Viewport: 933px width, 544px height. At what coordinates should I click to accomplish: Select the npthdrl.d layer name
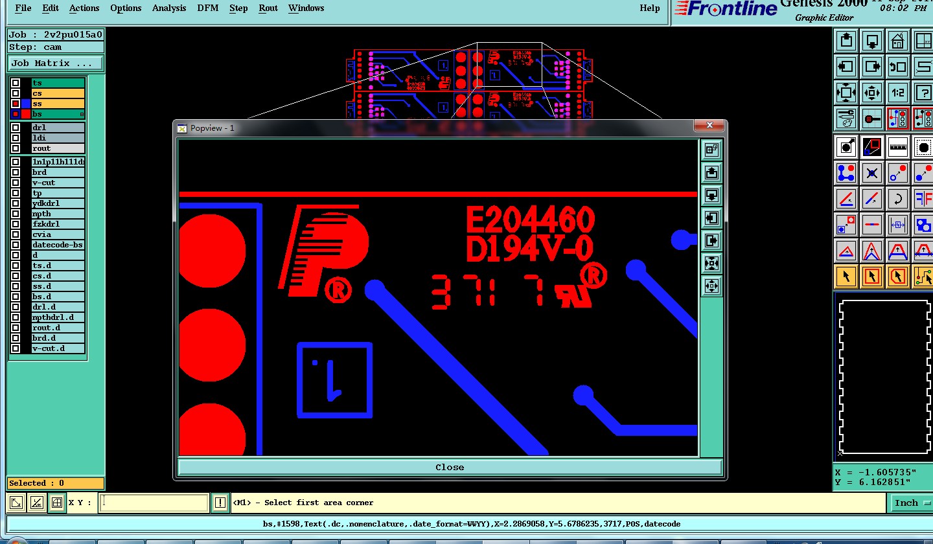[x=58, y=317]
